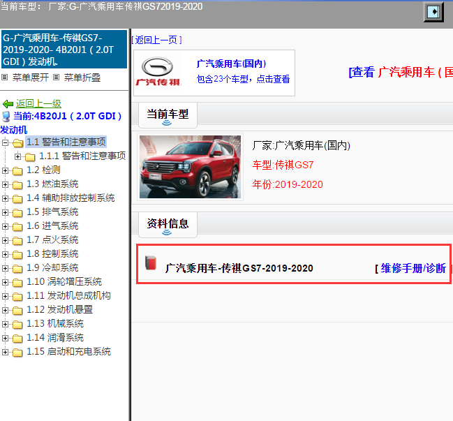Click the red book icon beside 广汽乘用车-传祺GS7-2019-2020
This screenshot has width=453, height=421.
(151, 263)
